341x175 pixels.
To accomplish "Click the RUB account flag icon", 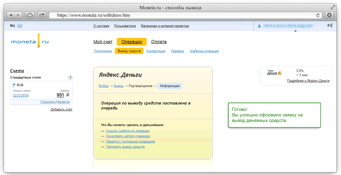I will pyautogui.click(x=14, y=85).
